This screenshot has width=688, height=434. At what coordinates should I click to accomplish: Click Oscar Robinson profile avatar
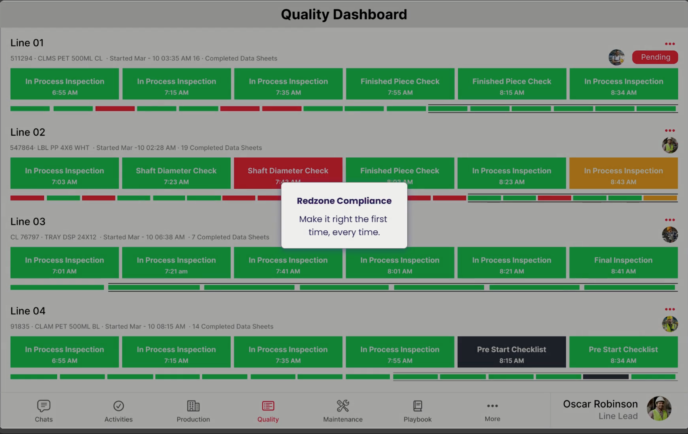point(659,408)
